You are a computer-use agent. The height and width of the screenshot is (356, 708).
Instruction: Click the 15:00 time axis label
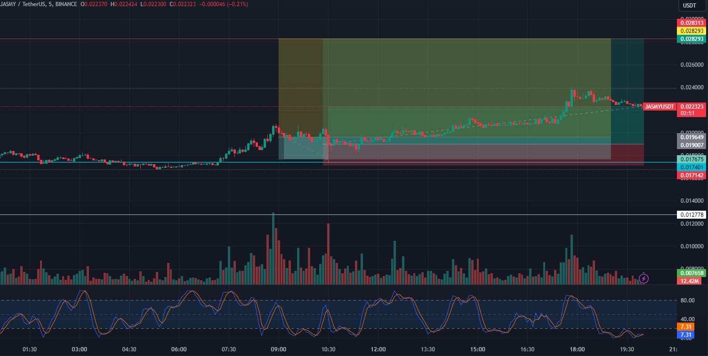(x=478, y=349)
